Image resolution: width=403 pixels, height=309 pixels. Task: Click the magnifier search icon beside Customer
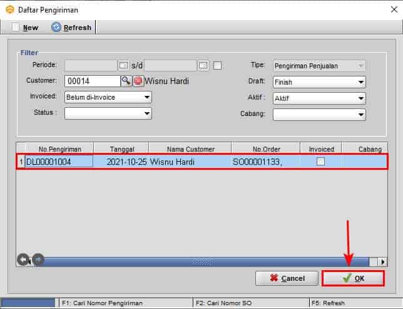[126, 81]
